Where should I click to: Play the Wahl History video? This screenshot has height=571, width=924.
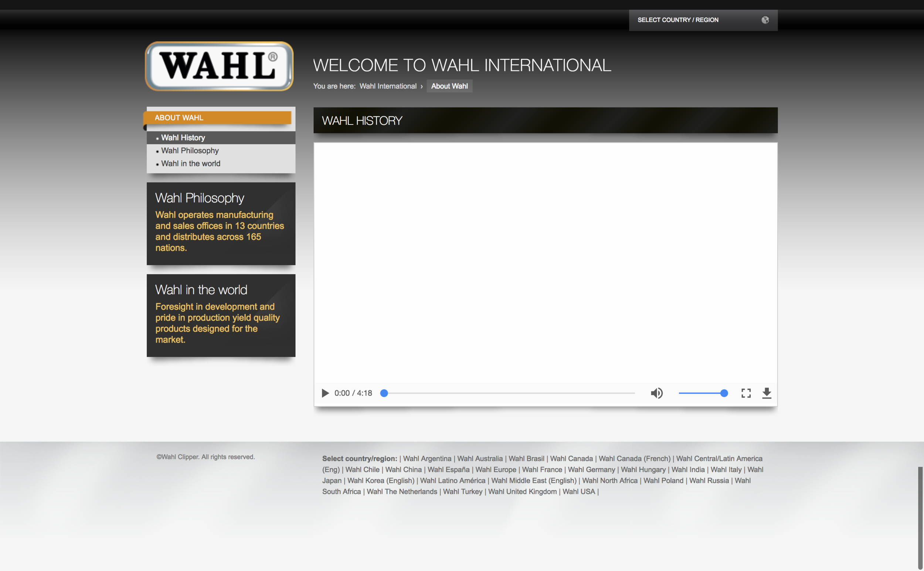325,393
